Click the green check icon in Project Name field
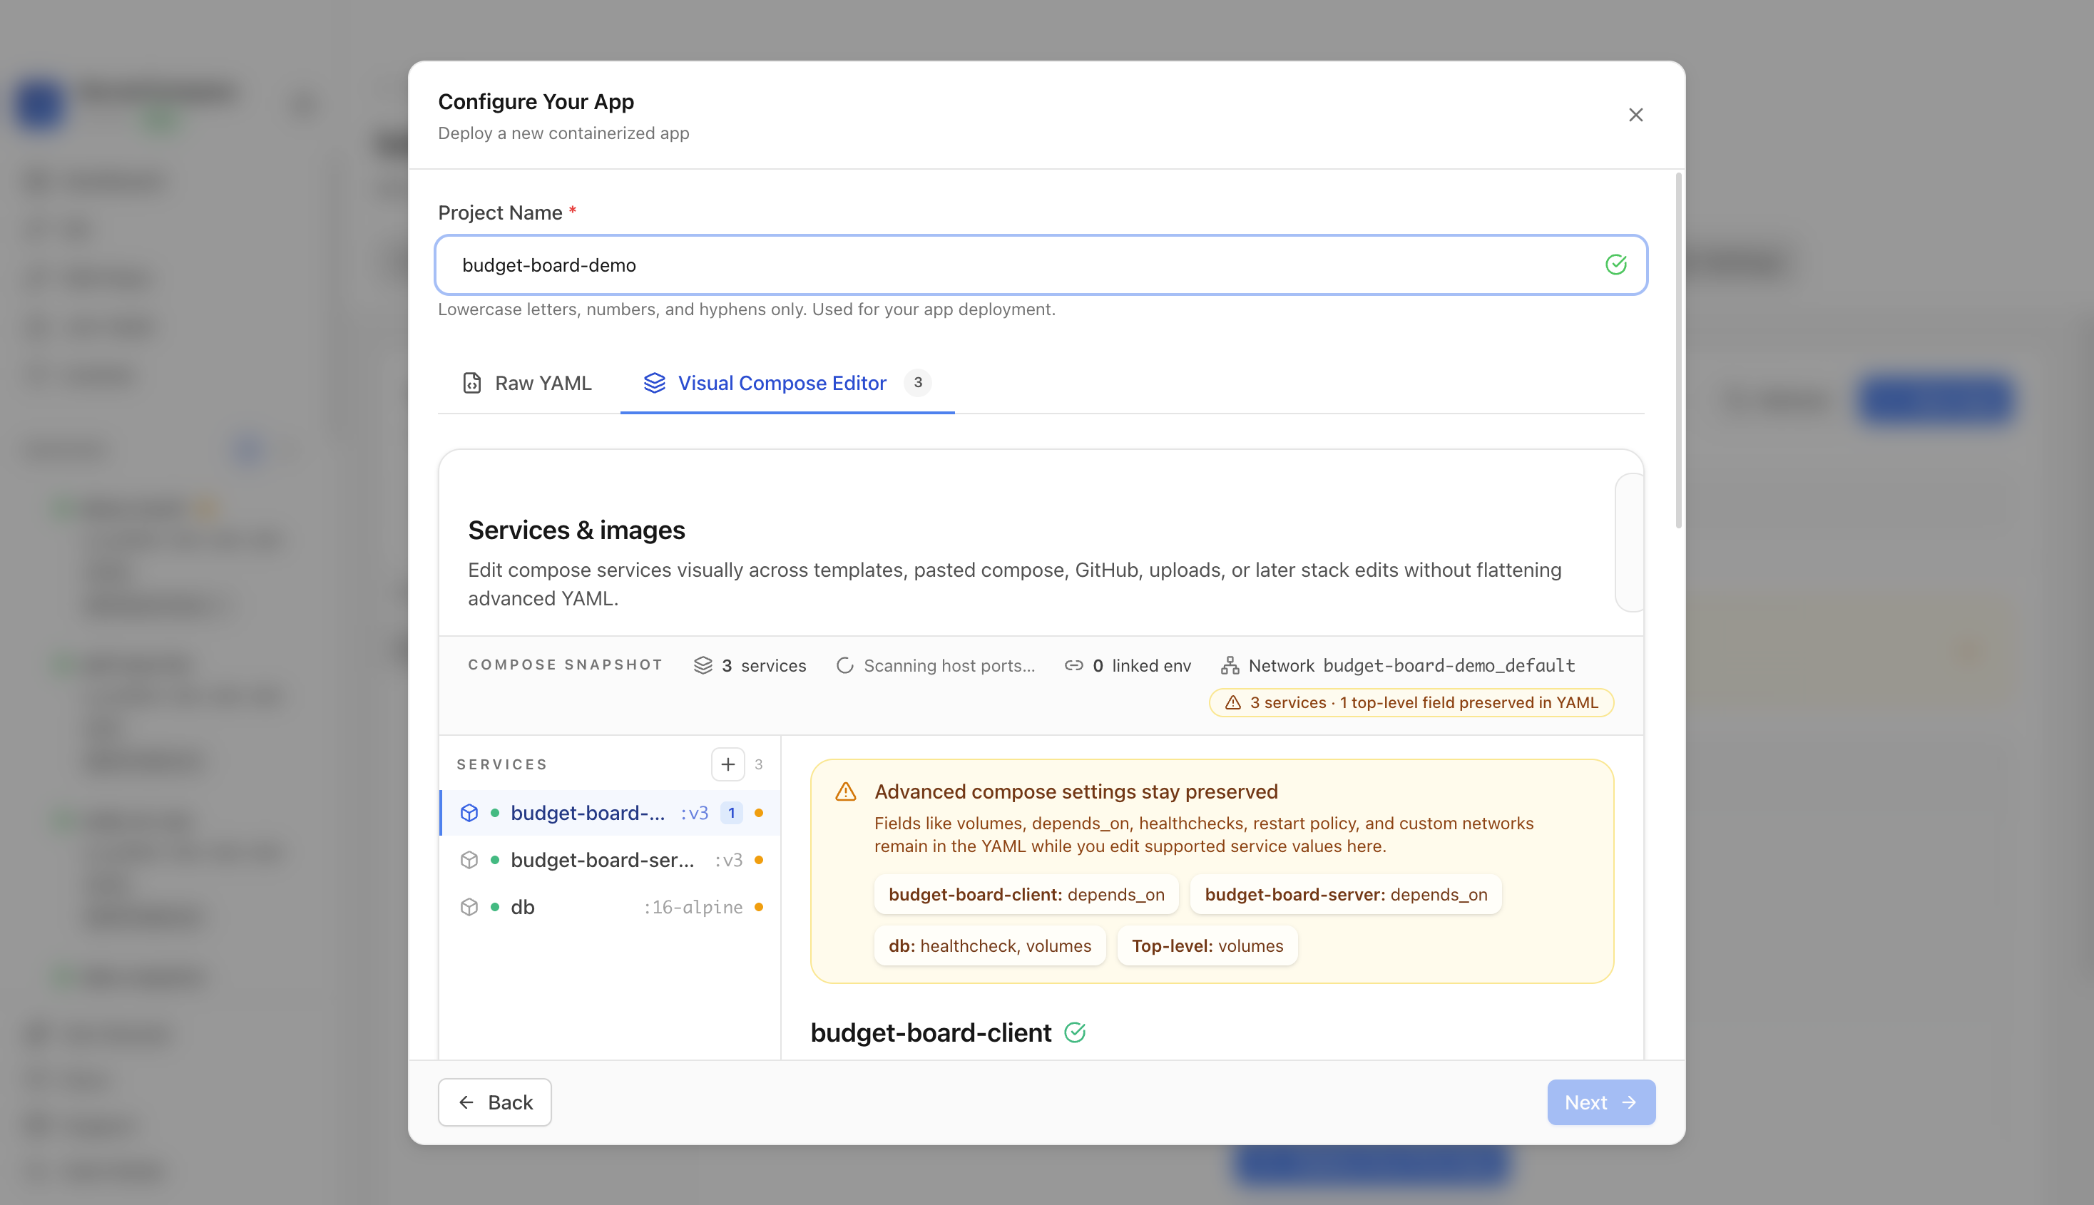The image size is (2094, 1205). pyautogui.click(x=1615, y=265)
